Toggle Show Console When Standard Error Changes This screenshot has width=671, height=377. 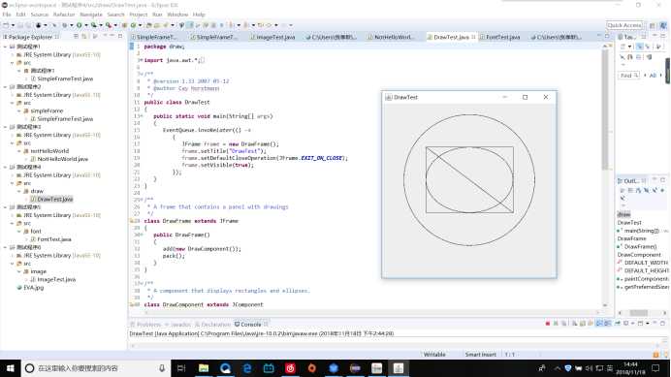607,324
